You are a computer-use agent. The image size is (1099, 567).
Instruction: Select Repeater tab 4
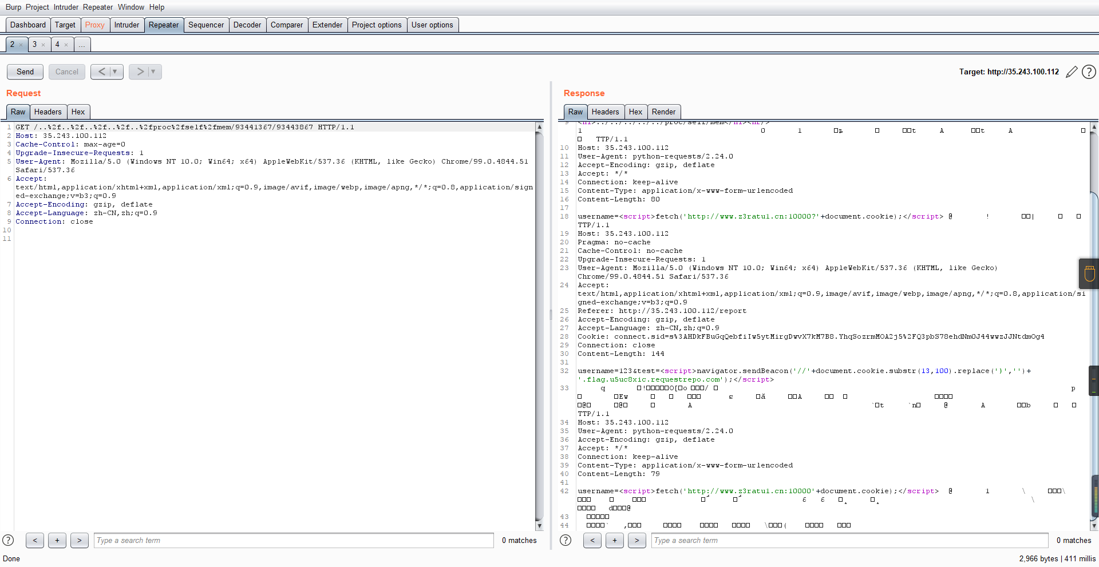(x=57, y=45)
